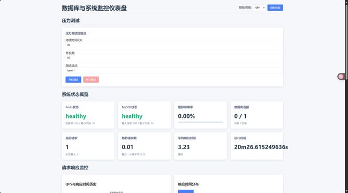Image resolution: width=348 pixels, height=193 pixels.
Task: Click the blue 开始测试 start button
Action: (x=73, y=79)
